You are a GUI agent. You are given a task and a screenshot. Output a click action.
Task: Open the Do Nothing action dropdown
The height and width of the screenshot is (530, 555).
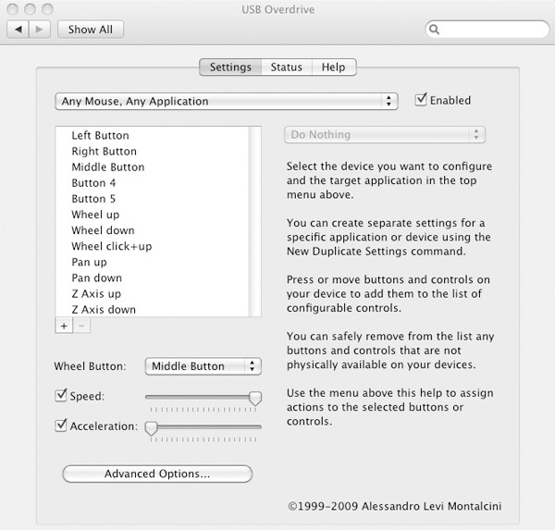[x=385, y=134]
